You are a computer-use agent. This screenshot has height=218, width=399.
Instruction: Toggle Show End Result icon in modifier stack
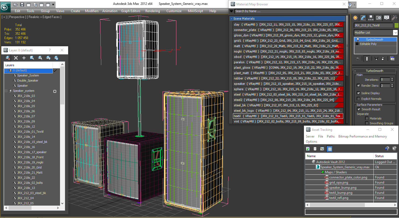tap(366, 58)
